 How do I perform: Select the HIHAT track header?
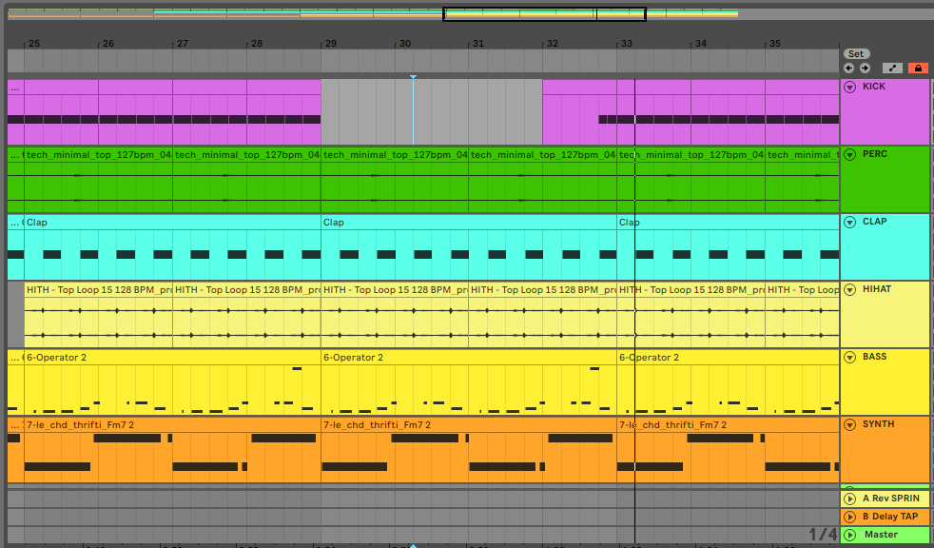pyautogui.click(x=877, y=289)
